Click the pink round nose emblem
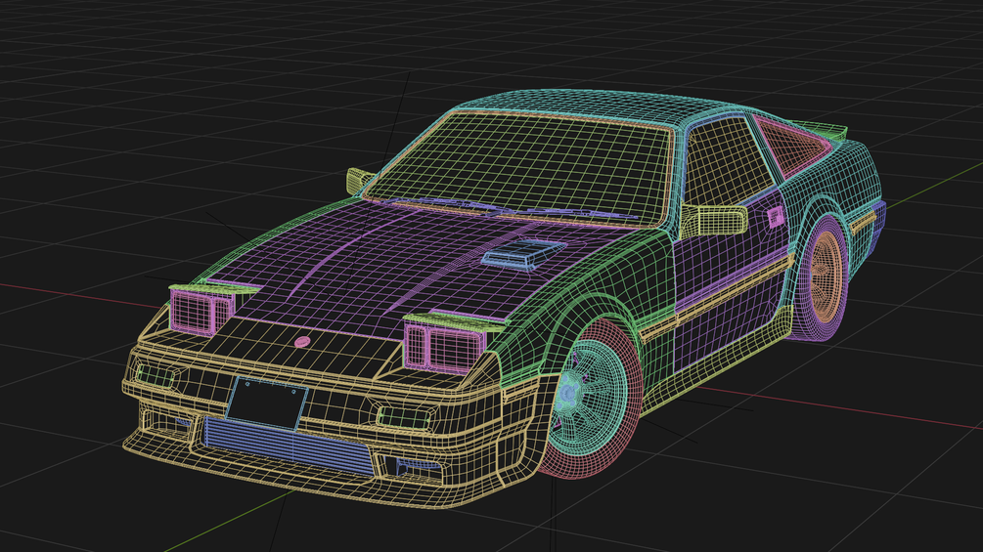 point(302,342)
